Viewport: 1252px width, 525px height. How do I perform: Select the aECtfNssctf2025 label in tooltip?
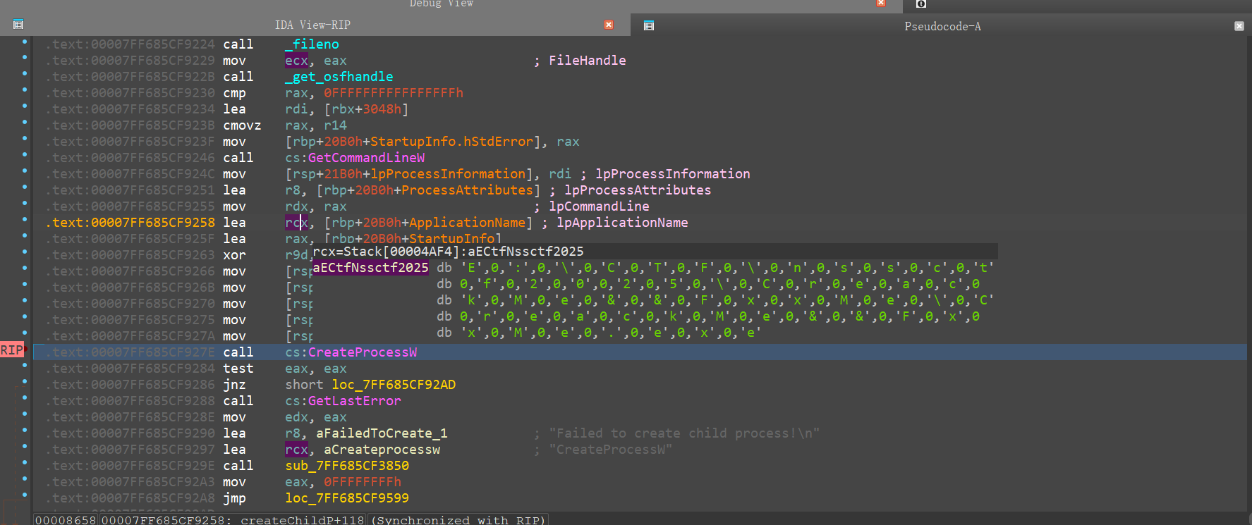tap(370, 268)
